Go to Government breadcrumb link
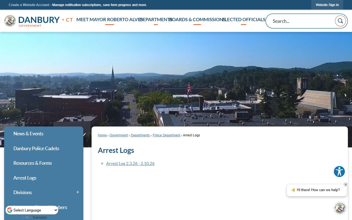This screenshot has height=220, width=352. [x=119, y=135]
